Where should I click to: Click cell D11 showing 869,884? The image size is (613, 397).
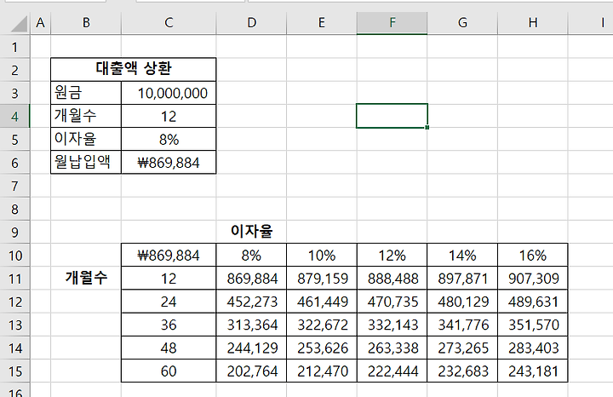pyautogui.click(x=251, y=279)
